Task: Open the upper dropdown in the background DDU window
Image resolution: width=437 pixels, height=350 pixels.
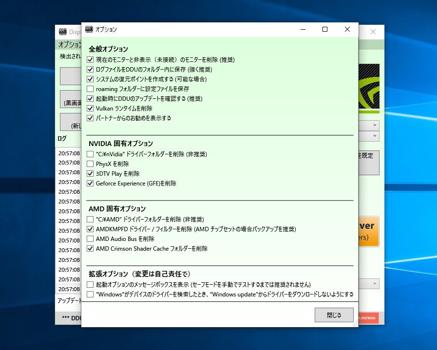Action: click(369, 125)
